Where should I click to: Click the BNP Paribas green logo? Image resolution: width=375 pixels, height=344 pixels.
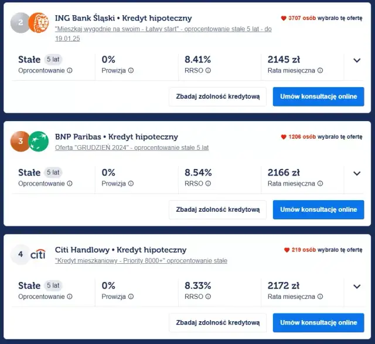(39, 141)
